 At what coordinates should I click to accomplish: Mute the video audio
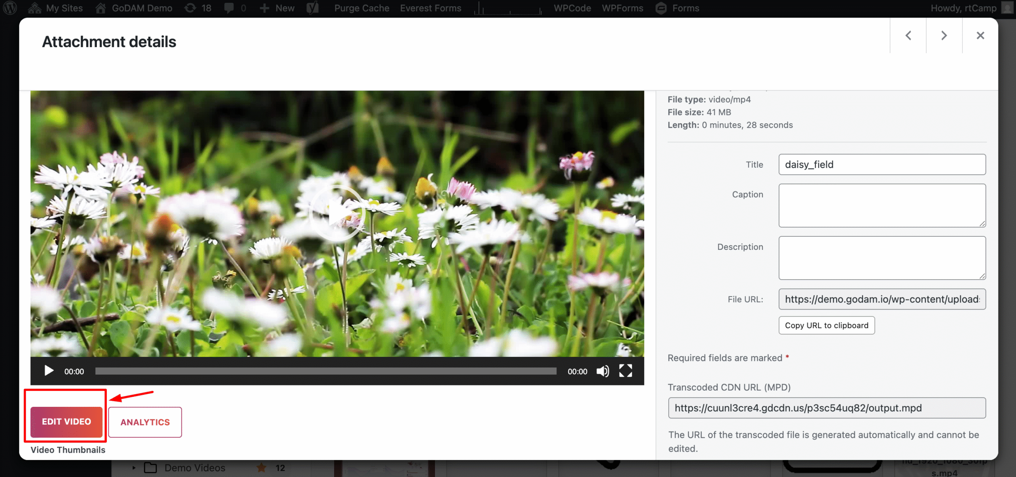tap(602, 371)
